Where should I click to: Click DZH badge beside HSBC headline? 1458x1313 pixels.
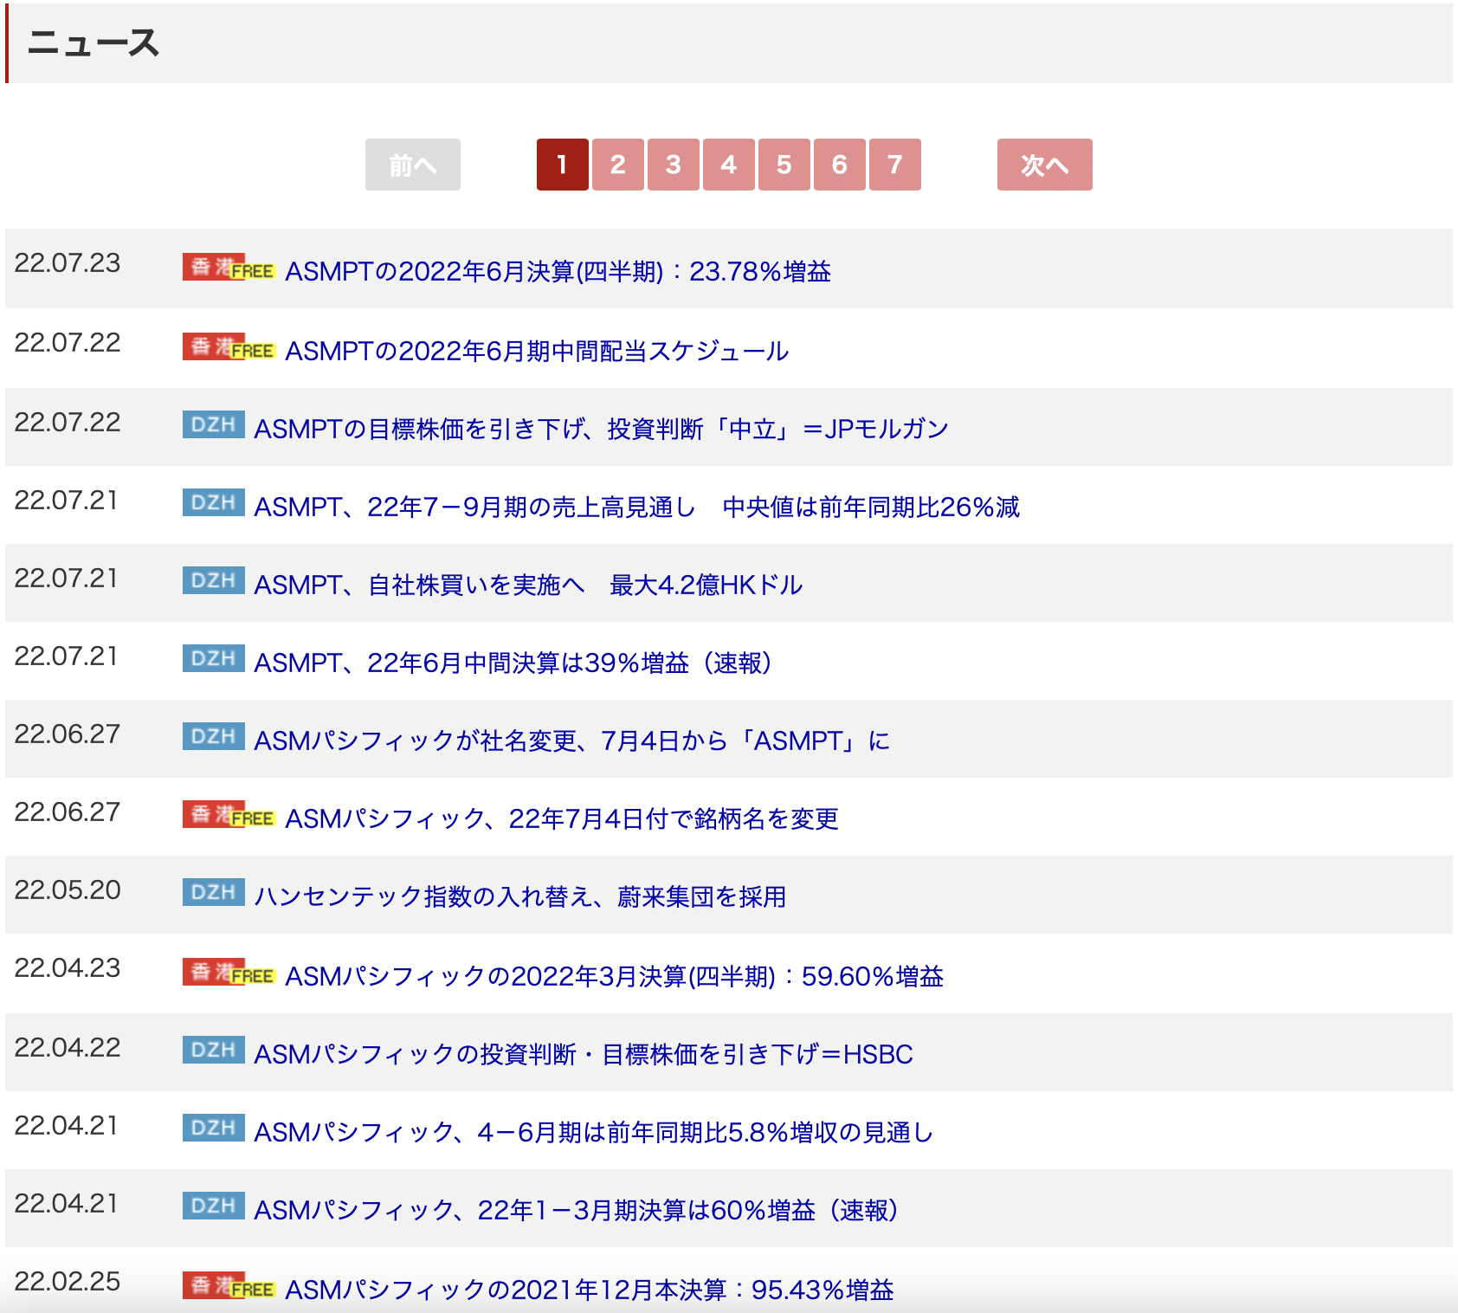pyautogui.click(x=214, y=1050)
